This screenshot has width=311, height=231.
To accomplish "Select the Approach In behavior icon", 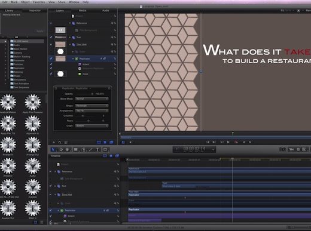I will tap(33, 124).
